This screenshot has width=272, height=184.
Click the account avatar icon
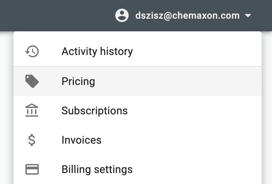pos(122,15)
